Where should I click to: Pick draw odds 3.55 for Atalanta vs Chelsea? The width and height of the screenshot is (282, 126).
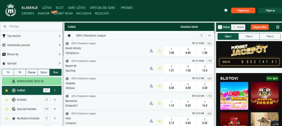[x=188, y=86]
